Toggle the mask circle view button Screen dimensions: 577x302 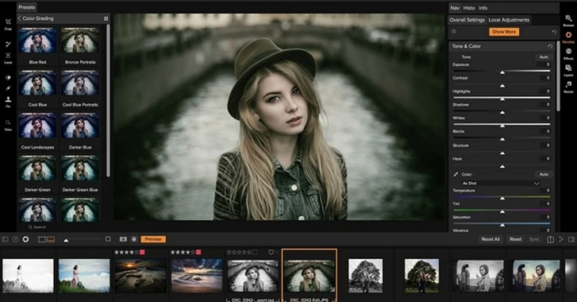click(x=134, y=239)
